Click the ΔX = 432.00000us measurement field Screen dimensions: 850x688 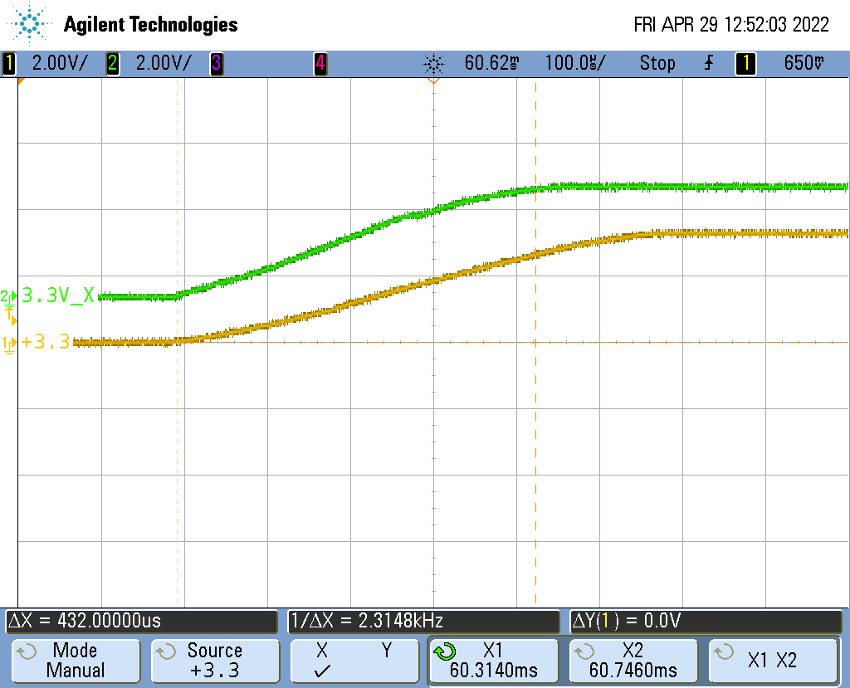(x=141, y=622)
